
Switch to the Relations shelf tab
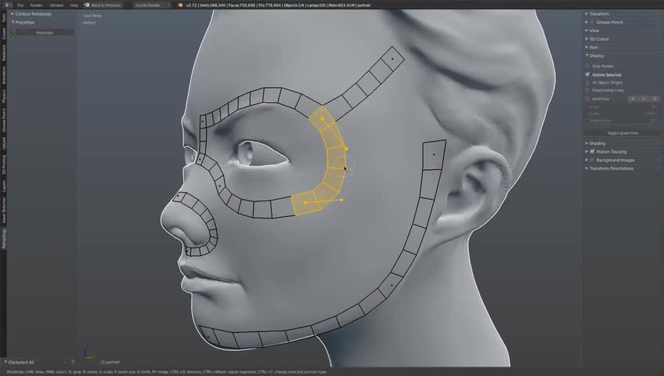4,53
